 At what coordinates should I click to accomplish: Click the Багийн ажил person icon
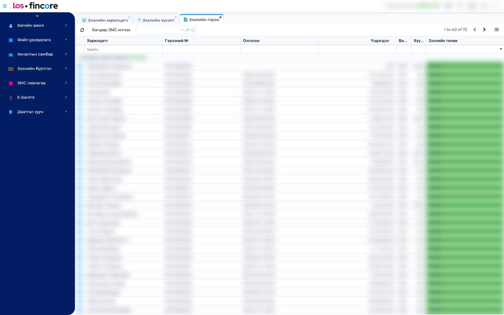11,26
